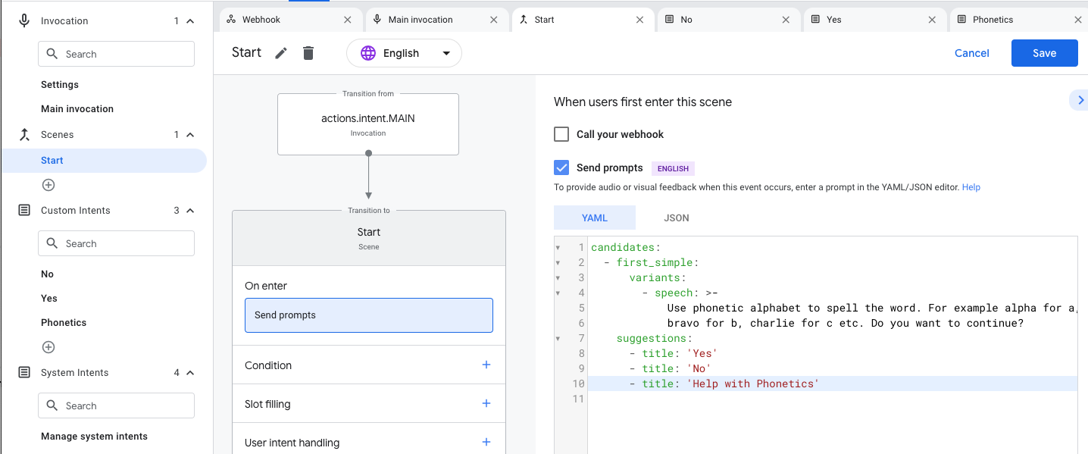Image resolution: width=1088 pixels, height=454 pixels.
Task: Add a custom intent with plus icon under Phonetics
Action: [48, 347]
